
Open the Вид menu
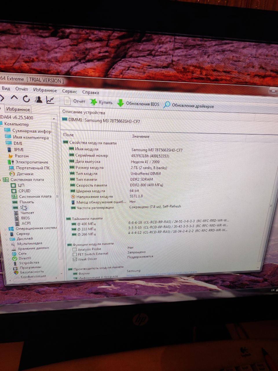pos(6,88)
